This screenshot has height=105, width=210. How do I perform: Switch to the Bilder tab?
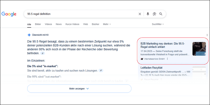tap(38, 24)
